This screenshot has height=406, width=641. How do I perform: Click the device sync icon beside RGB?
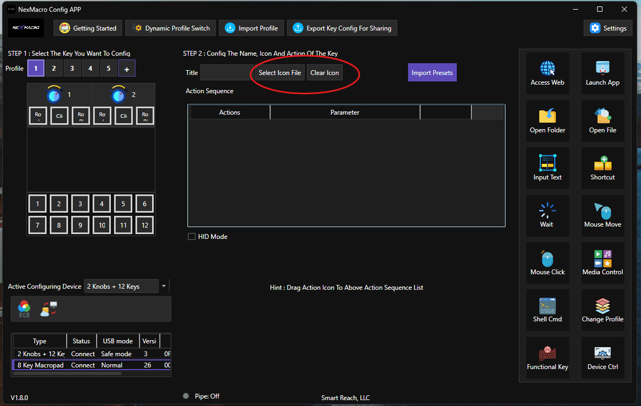tap(49, 309)
